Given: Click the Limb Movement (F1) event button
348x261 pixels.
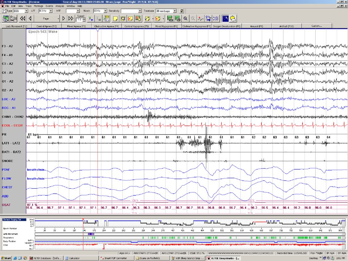Looking at the screenshot, I should [16, 26].
